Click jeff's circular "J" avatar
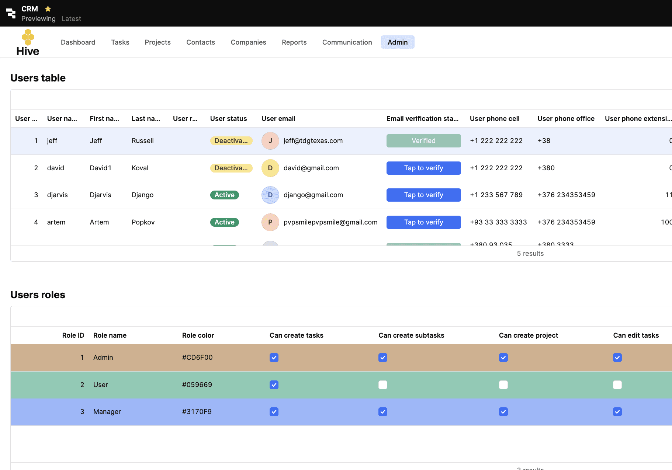 coord(270,141)
